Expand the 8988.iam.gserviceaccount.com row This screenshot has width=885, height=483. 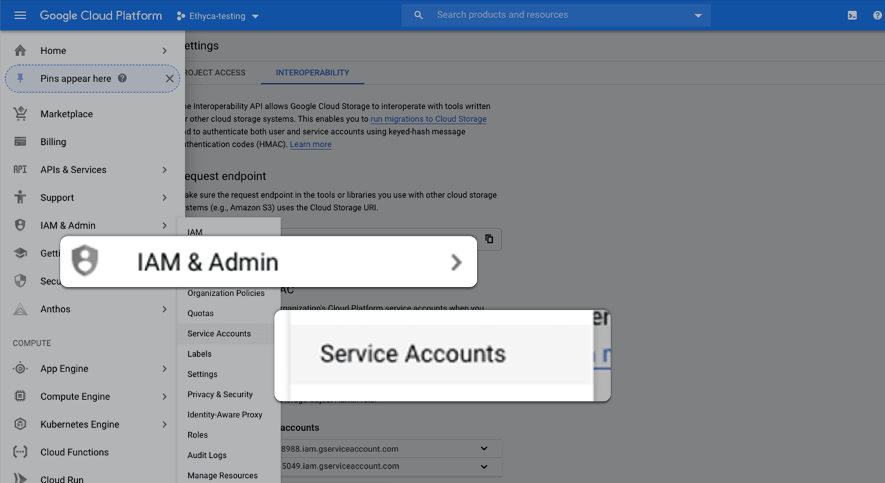point(484,449)
